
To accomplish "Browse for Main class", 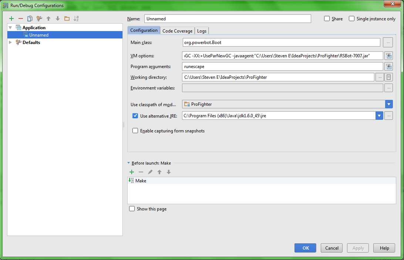I will 388,43.
